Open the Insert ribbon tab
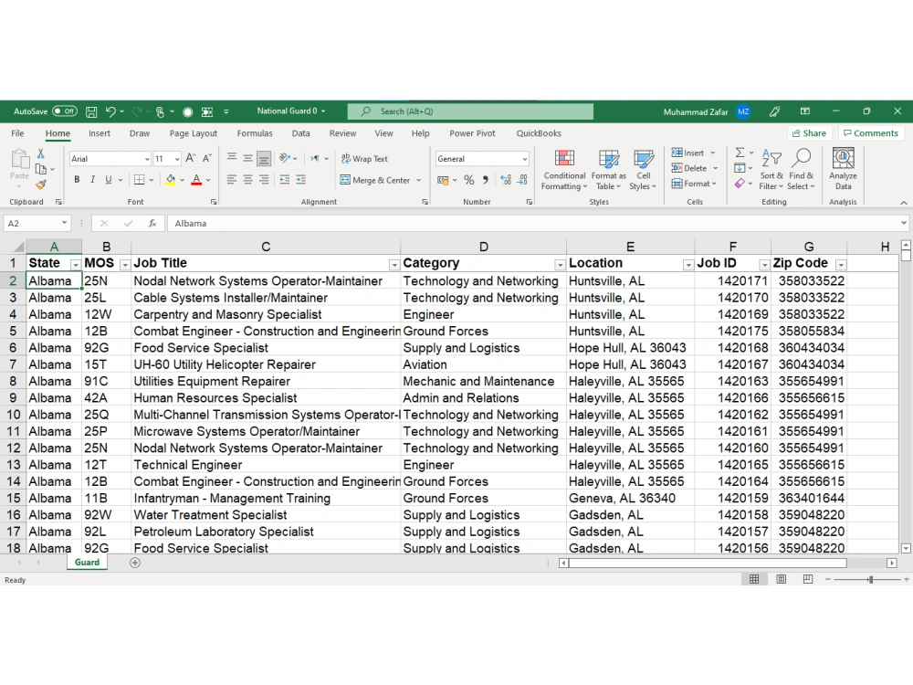Image resolution: width=913 pixels, height=685 pixels. [x=99, y=133]
